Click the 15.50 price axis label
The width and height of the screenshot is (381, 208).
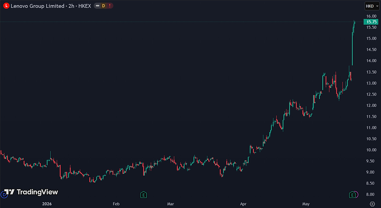(371, 28)
